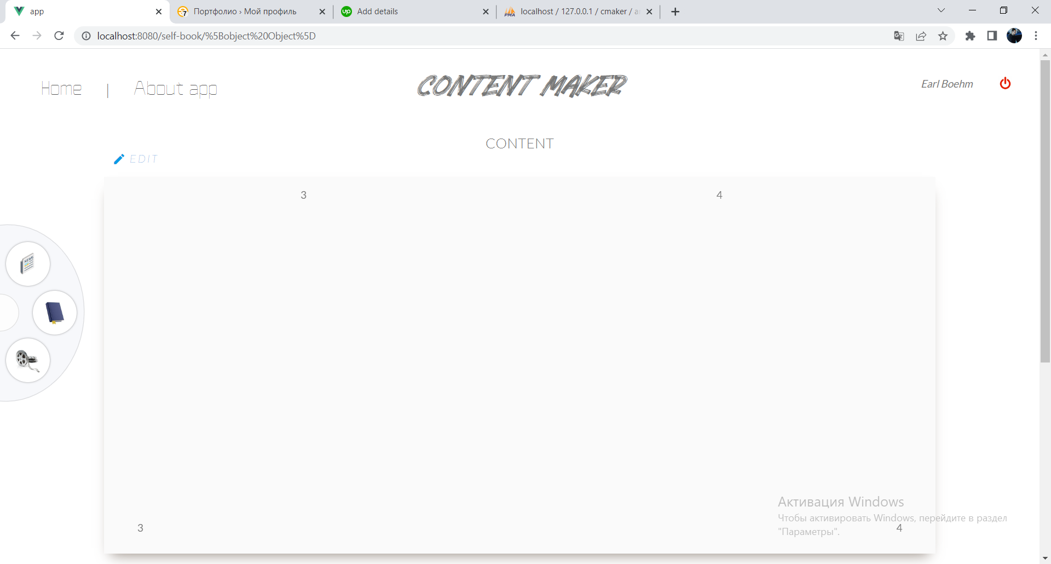Click the blue pencil edit icon
This screenshot has width=1051, height=564.
click(119, 159)
